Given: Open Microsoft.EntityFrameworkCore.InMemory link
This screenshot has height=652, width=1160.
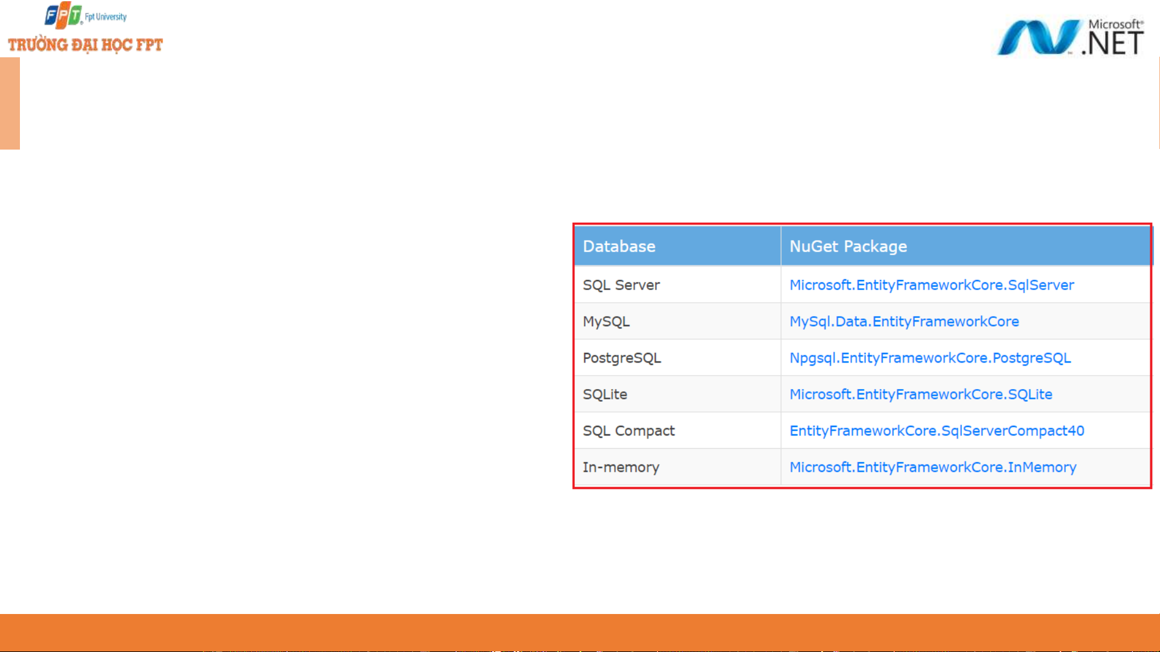Looking at the screenshot, I should point(932,467).
